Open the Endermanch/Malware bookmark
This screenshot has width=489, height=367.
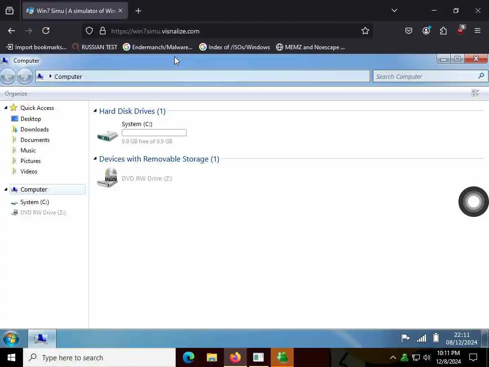pyautogui.click(x=158, y=47)
